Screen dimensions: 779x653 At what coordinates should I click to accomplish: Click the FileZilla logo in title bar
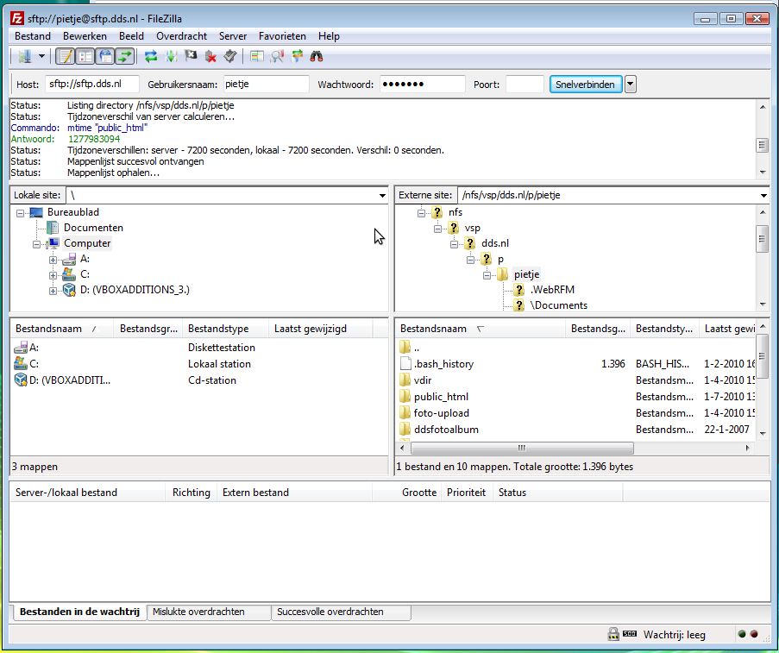click(17, 18)
